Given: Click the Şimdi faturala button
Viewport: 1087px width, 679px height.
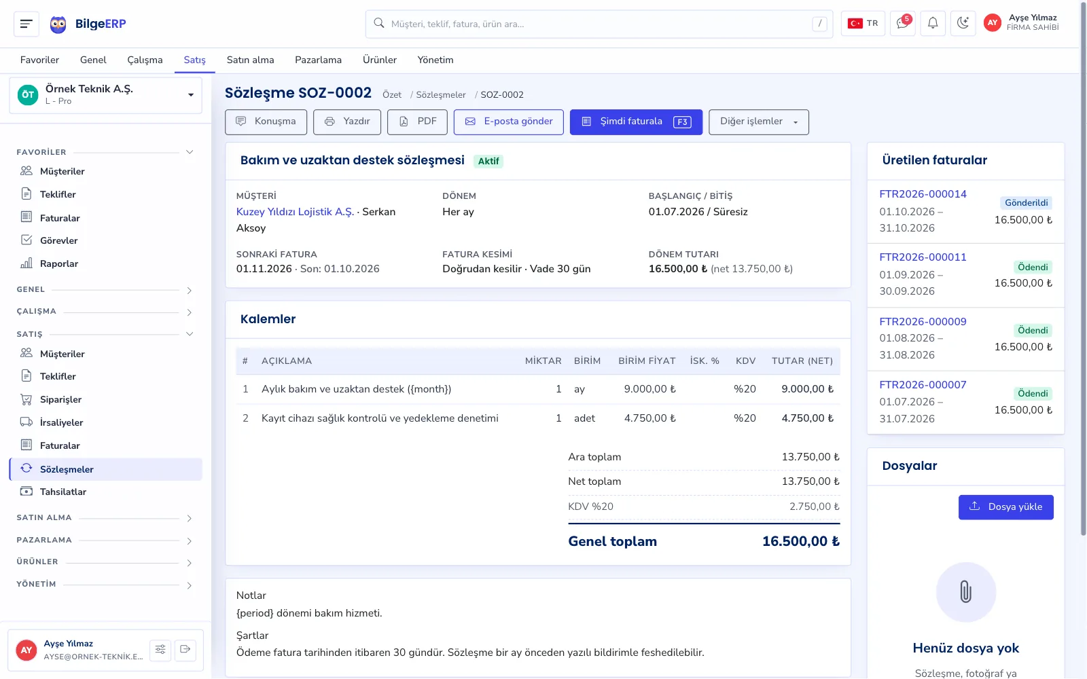Looking at the screenshot, I should (x=636, y=122).
